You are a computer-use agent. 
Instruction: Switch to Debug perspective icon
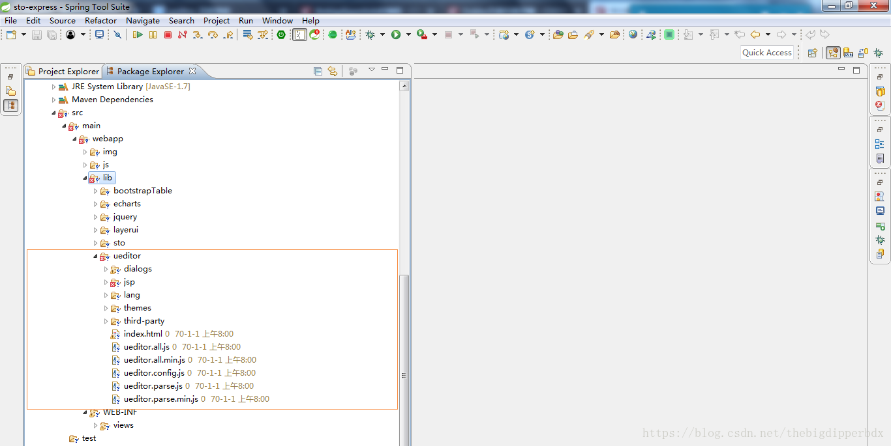tap(879, 53)
